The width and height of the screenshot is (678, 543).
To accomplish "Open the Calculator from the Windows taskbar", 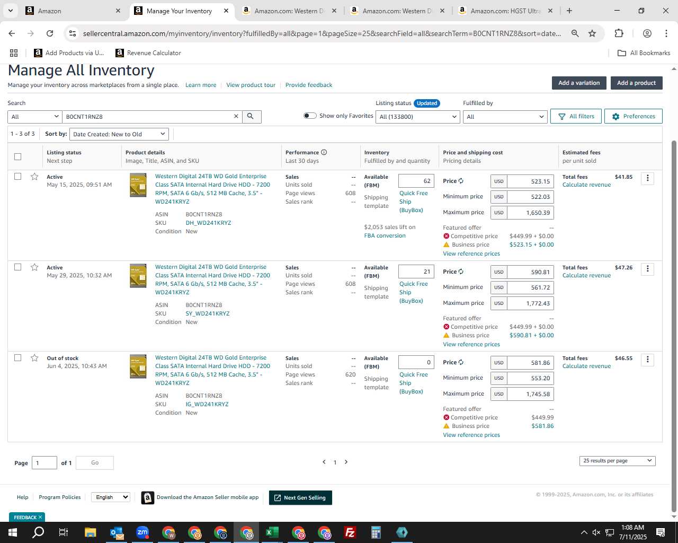I will (x=376, y=532).
